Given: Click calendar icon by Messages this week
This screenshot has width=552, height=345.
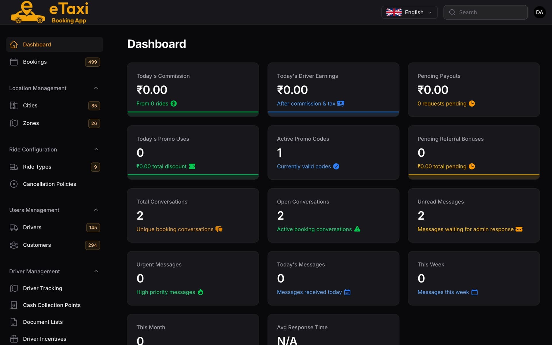Looking at the screenshot, I should point(475,292).
